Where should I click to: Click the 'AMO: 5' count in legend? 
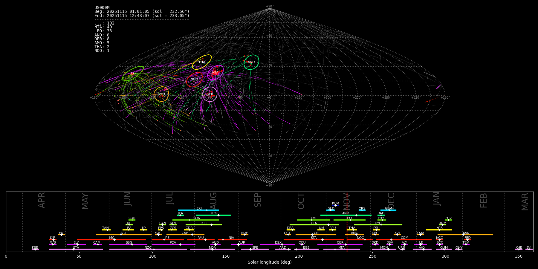(x=102, y=43)
